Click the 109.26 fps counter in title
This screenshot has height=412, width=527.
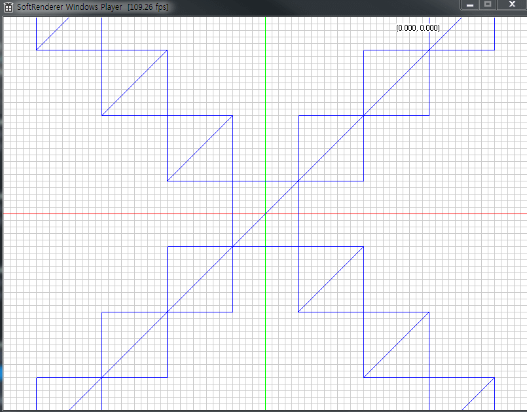148,7
